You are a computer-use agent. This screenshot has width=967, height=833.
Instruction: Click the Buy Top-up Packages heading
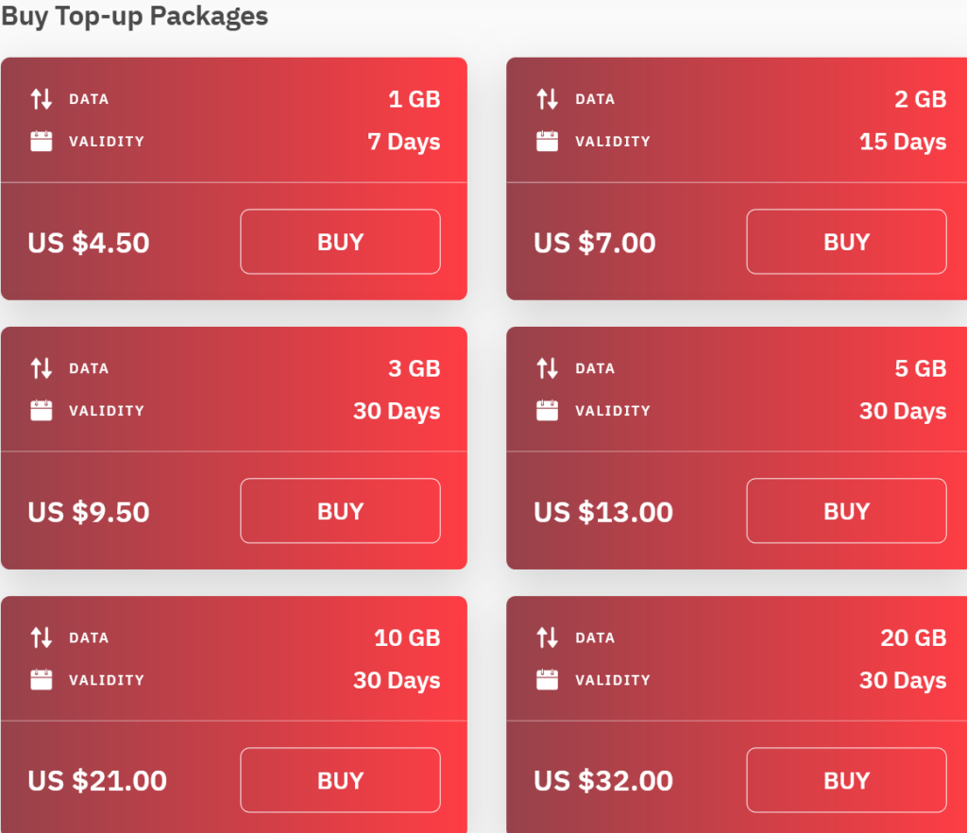pos(134,16)
